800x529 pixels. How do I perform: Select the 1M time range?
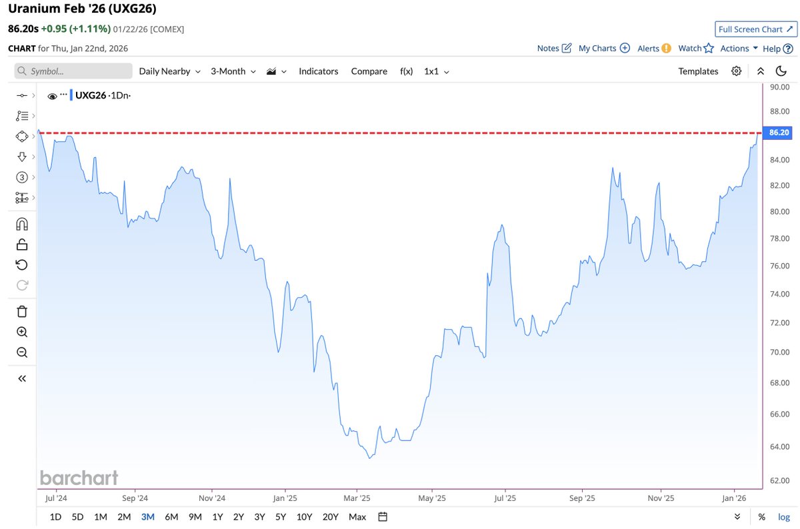point(101,516)
